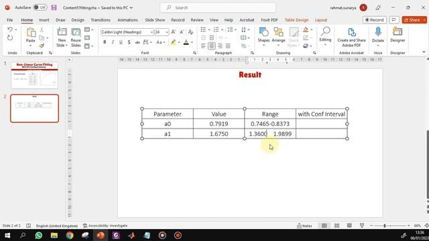Switch to Reading View icon

coord(349,226)
